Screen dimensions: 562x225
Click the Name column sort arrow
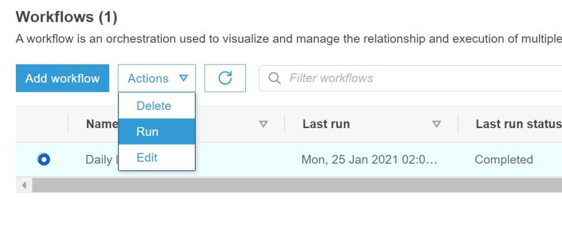pyautogui.click(x=263, y=124)
